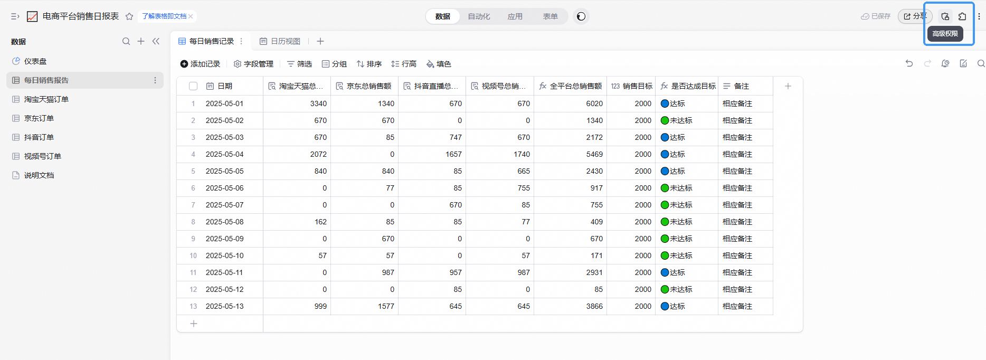This screenshot has height=360, width=986.
Task: Click total sales cell 3866
Action: [x=570, y=306]
